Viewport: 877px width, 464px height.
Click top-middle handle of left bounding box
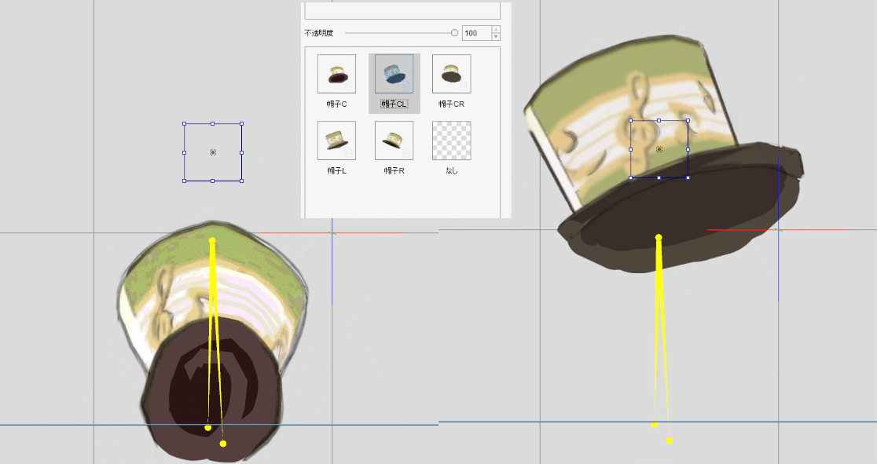[x=212, y=123]
